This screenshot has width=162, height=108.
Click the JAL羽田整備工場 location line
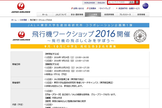point(64,79)
